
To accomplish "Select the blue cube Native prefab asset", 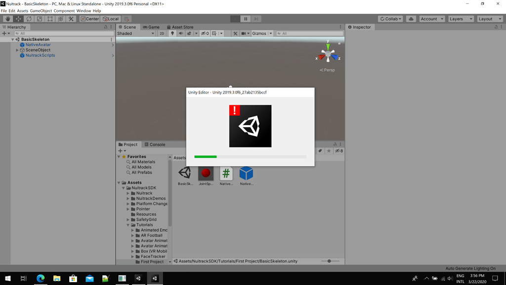I will (246, 173).
